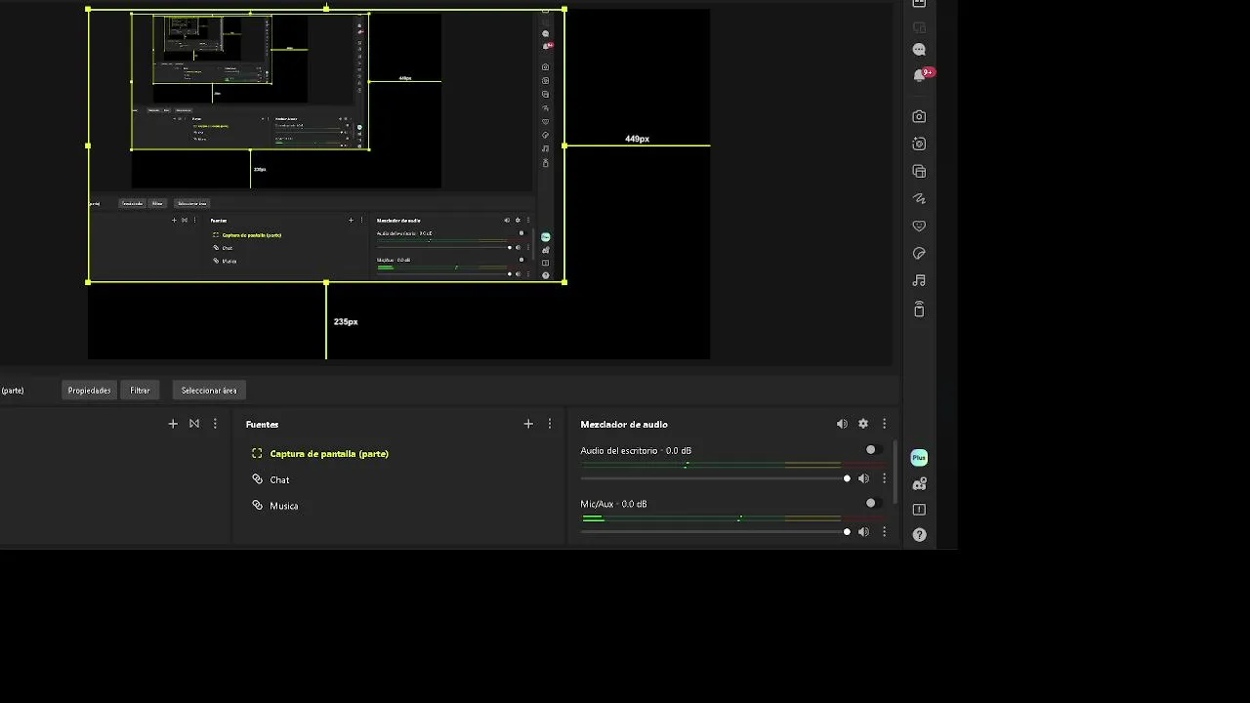Click the camera icon in right sidebar
The width and height of the screenshot is (1250, 703).
(x=919, y=116)
